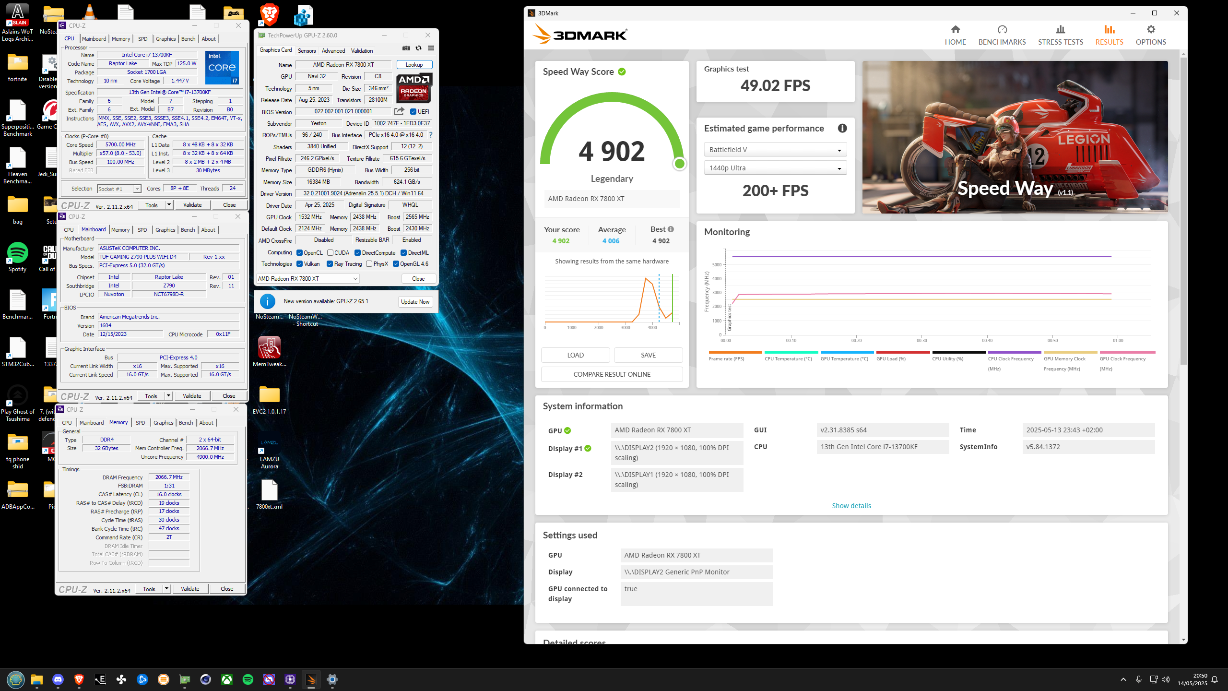Open 3DMark Home icon
1228x691 pixels.
point(955,30)
